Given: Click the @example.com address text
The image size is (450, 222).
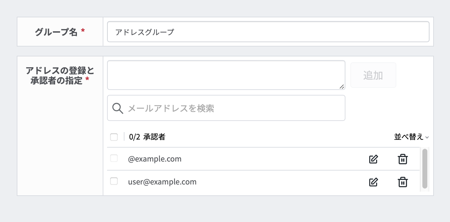Looking at the screenshot, I should coord(155,159).
